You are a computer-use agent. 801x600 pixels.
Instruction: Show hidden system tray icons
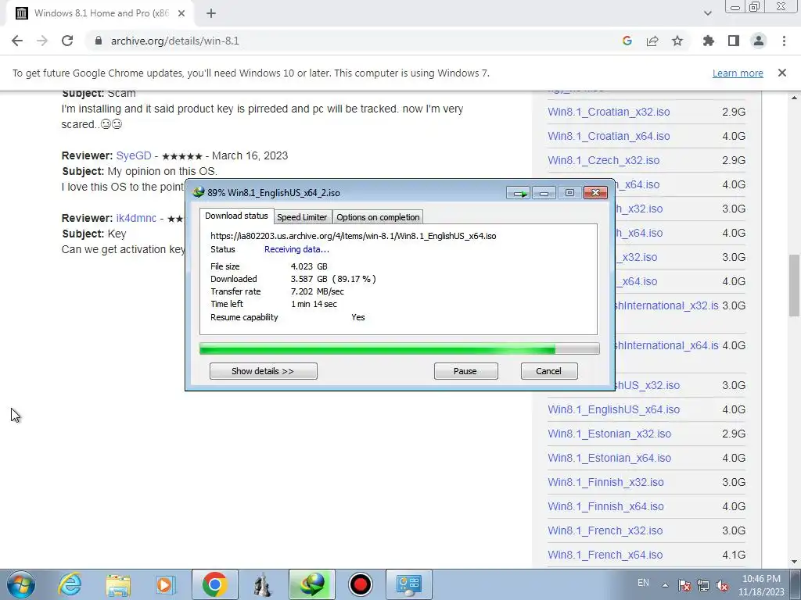[x=665, y=585]
